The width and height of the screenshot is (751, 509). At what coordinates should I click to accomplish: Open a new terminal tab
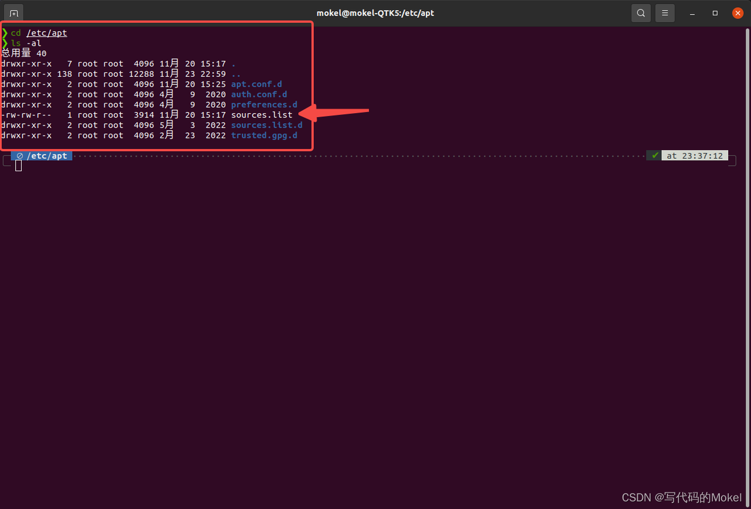(x=13, y=12)
